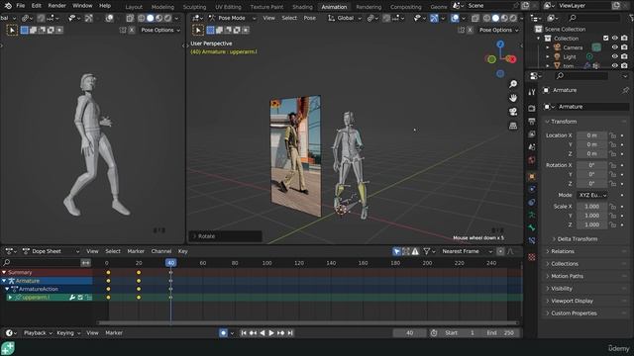Open Pose Mode dropdown

233,18
